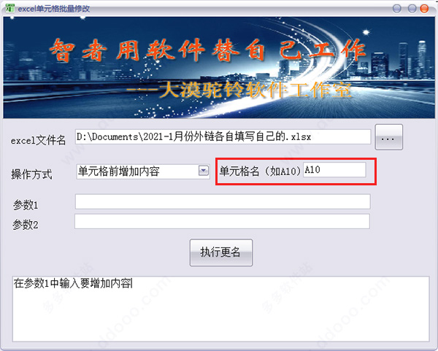Image resolution: width=438 pixels, height=351 pixels.
Task: Click the 智者用软件替自己工作 banner slogan
Action: click(208, 50)
